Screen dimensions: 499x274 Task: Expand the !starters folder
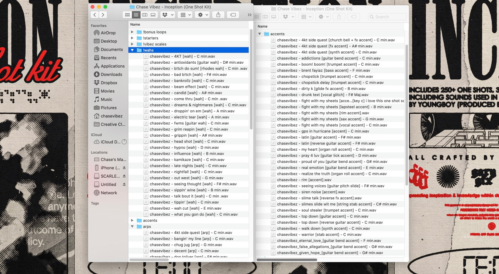point(132,38)
